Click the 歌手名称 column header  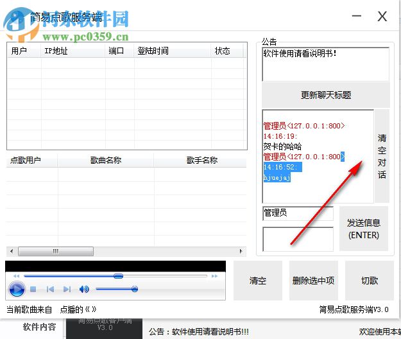(200, 161)
